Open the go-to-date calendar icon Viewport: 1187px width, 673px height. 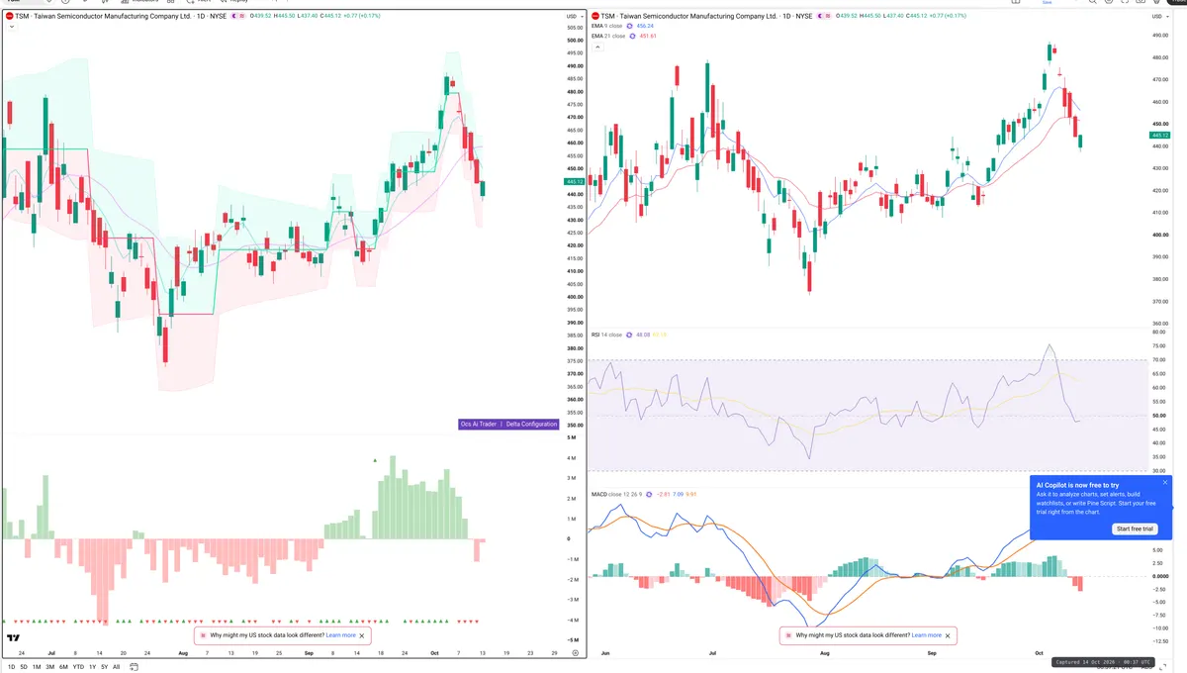click(134, 667)
